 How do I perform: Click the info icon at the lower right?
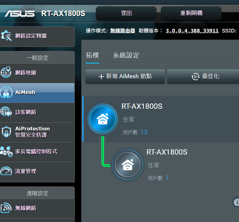pyautogui.click(x=237, y=202)
